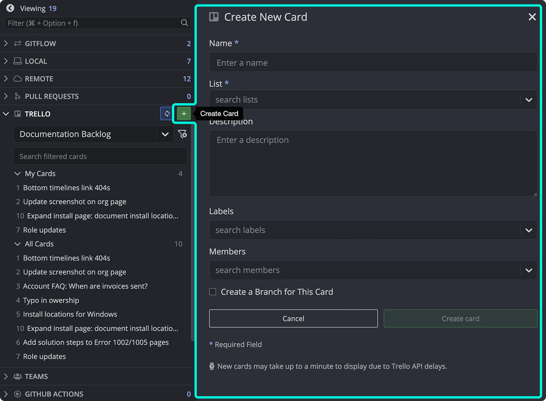Viewport: 546px width, 401px height.
Task: Click the Create card button
Action: pos(460,318)
